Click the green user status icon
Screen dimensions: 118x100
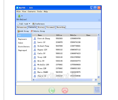point(19,16)
